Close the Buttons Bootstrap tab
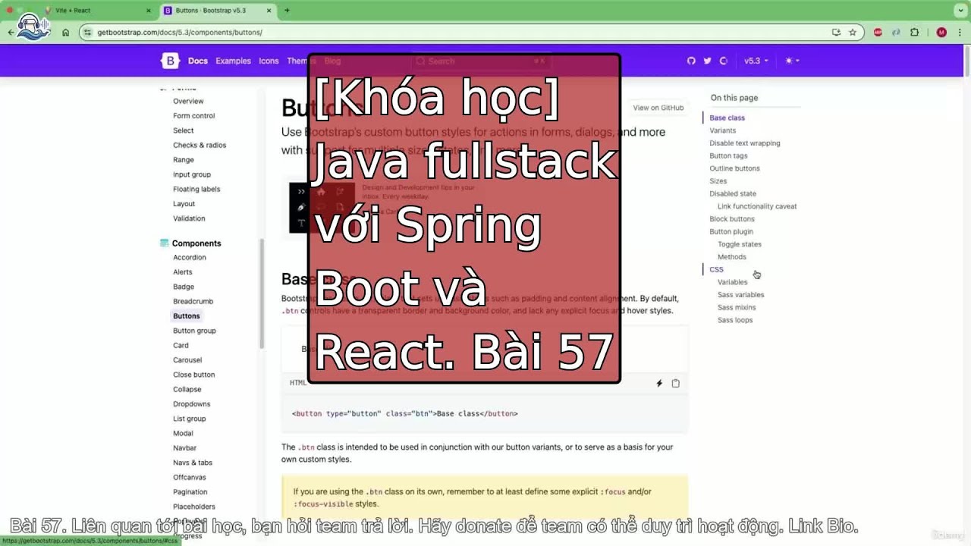The width and height of the screenshot is (971, 546). coord(269,11)
